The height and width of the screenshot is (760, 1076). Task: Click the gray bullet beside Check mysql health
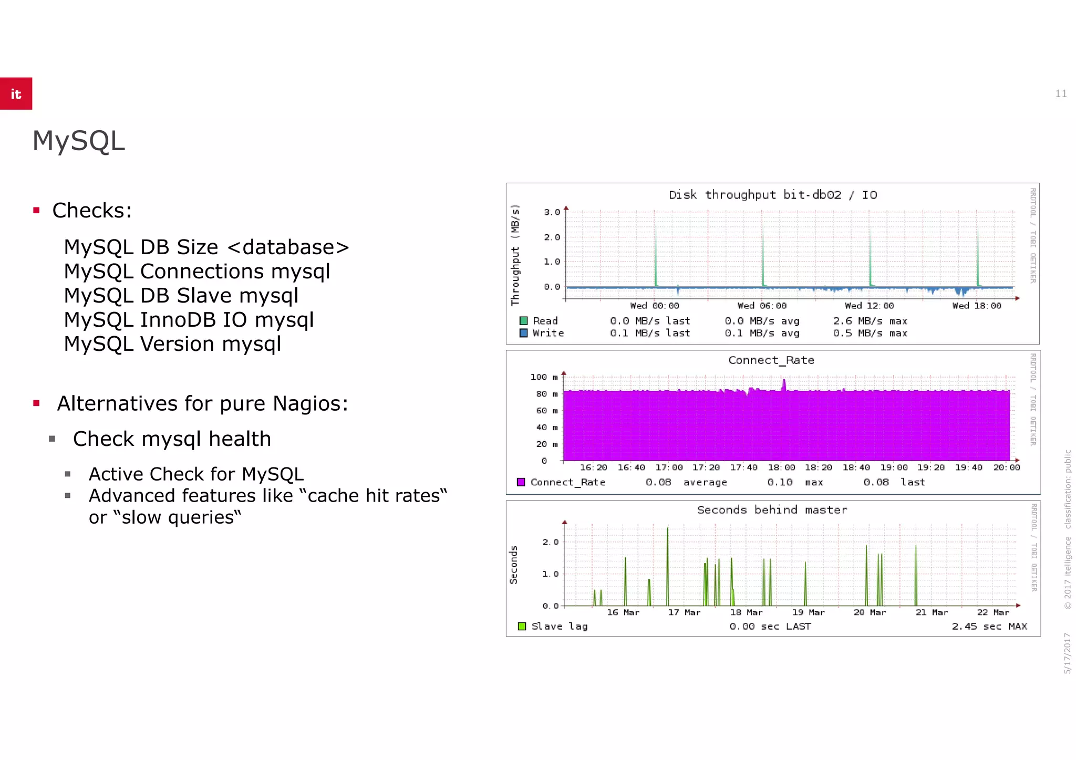coord(52,439)
